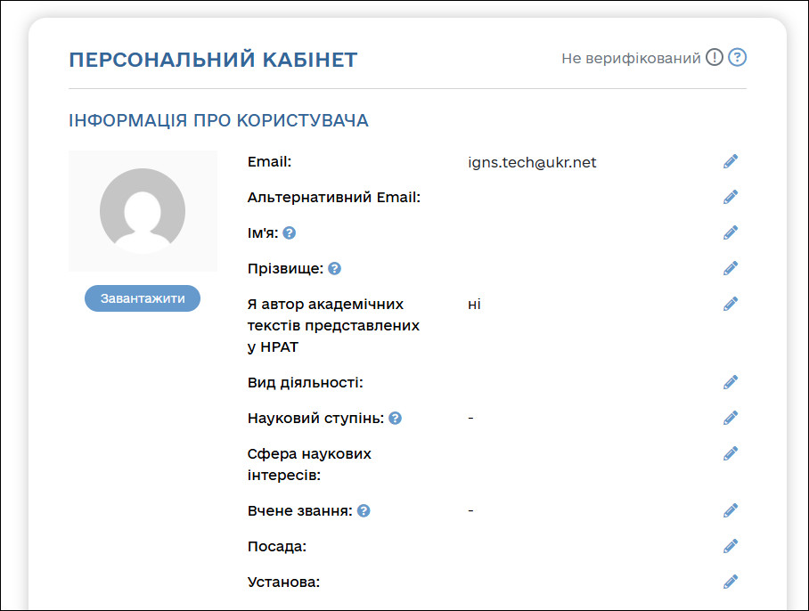Edit the Установа field pencil
This screenshot has height=611, width=809.
[730, 582]
